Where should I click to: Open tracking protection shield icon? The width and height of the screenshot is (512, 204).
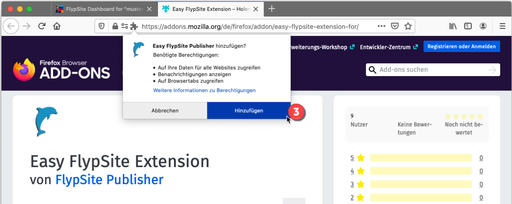pyautogui.click(x=102, y=26)
